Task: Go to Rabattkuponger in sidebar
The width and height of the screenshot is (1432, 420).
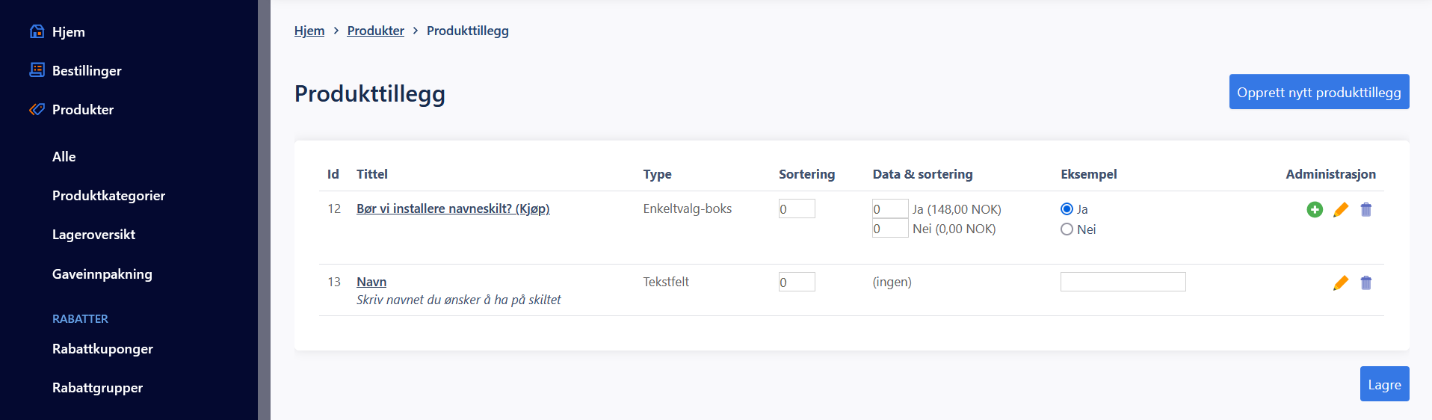Action: pos(102,349)
